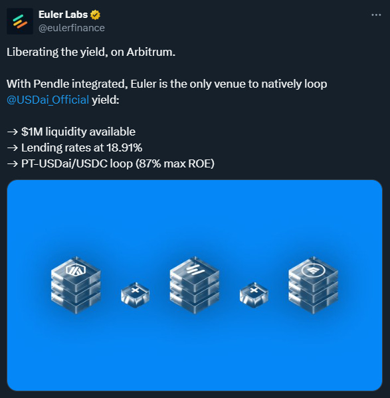Click the "Liberating the yield, on Arbitrum." text
390x398 pixels.
click(91, 52)
